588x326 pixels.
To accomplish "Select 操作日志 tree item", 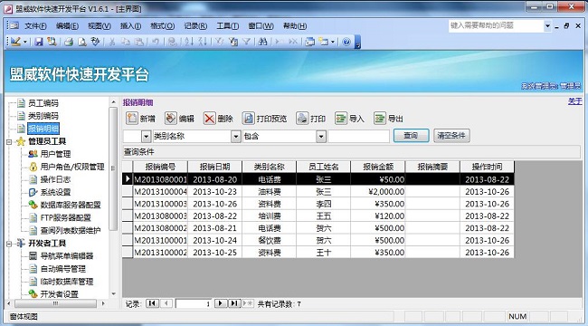I will point(55,179).
